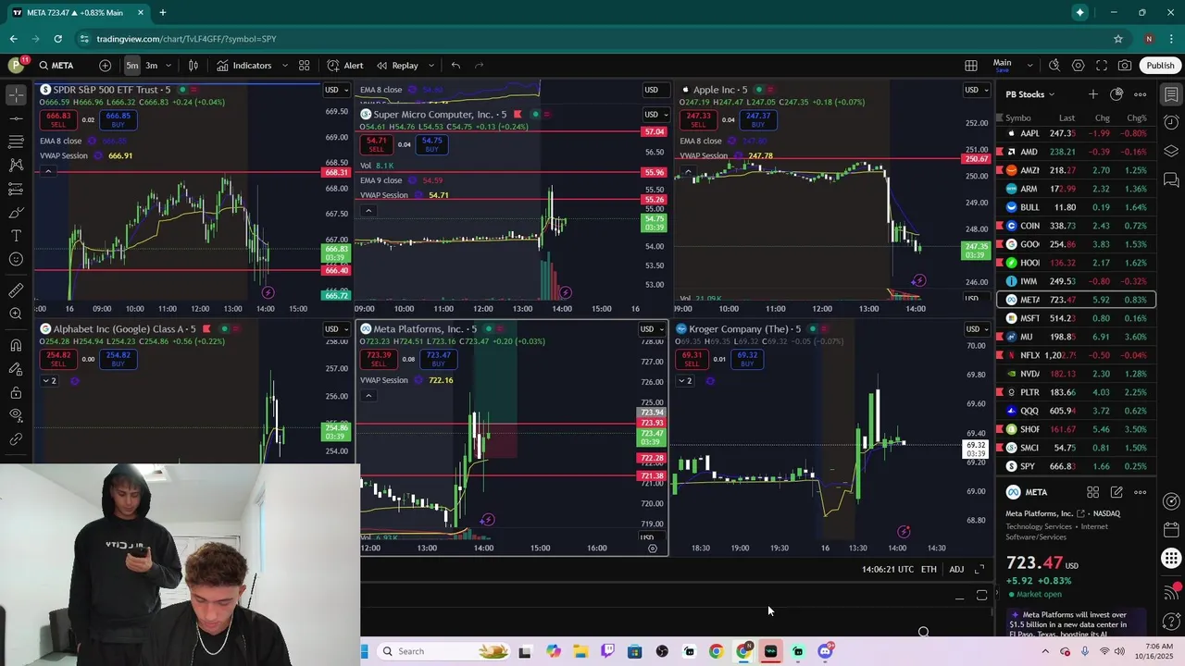Open the chart patterns drawing tool
This screenshot has width=1185, height=666.
click(x=16, y=165)
